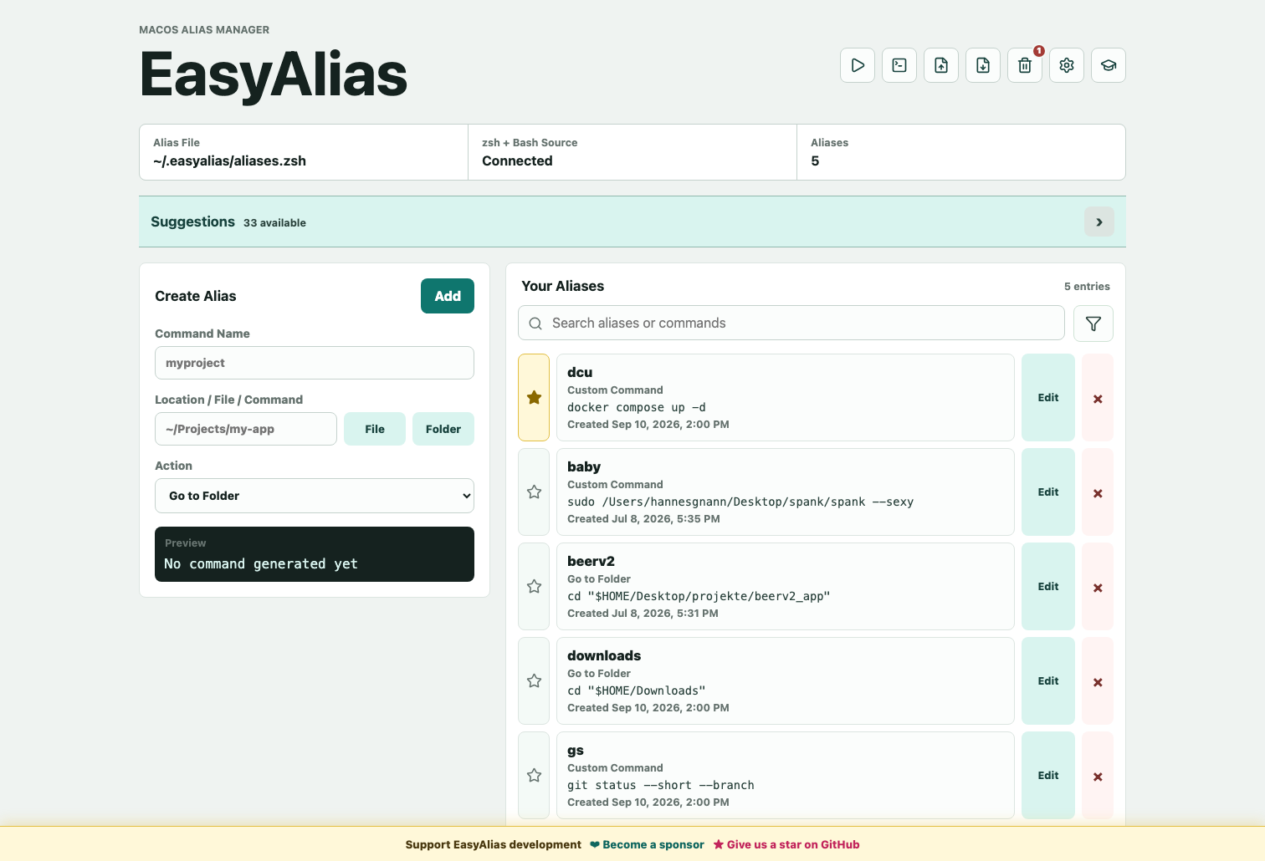Open the terminal icon in the header
The height and width of the screenshot is (861, 1265).
(x=899, y=65)
